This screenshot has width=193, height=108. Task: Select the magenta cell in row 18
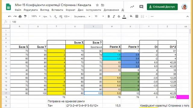(x=182, y=97)
